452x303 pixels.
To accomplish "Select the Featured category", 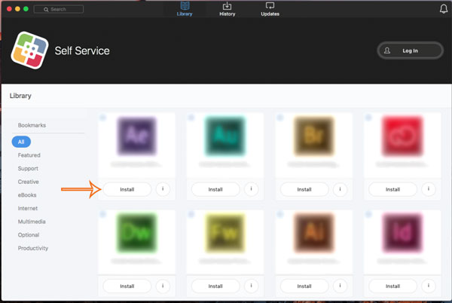I will tap(29, 155).
